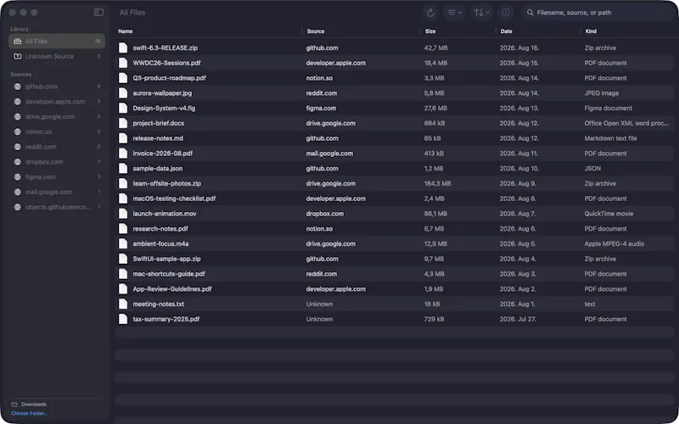Filter by objects.githubuserco... in sidebar

(57, 207)
